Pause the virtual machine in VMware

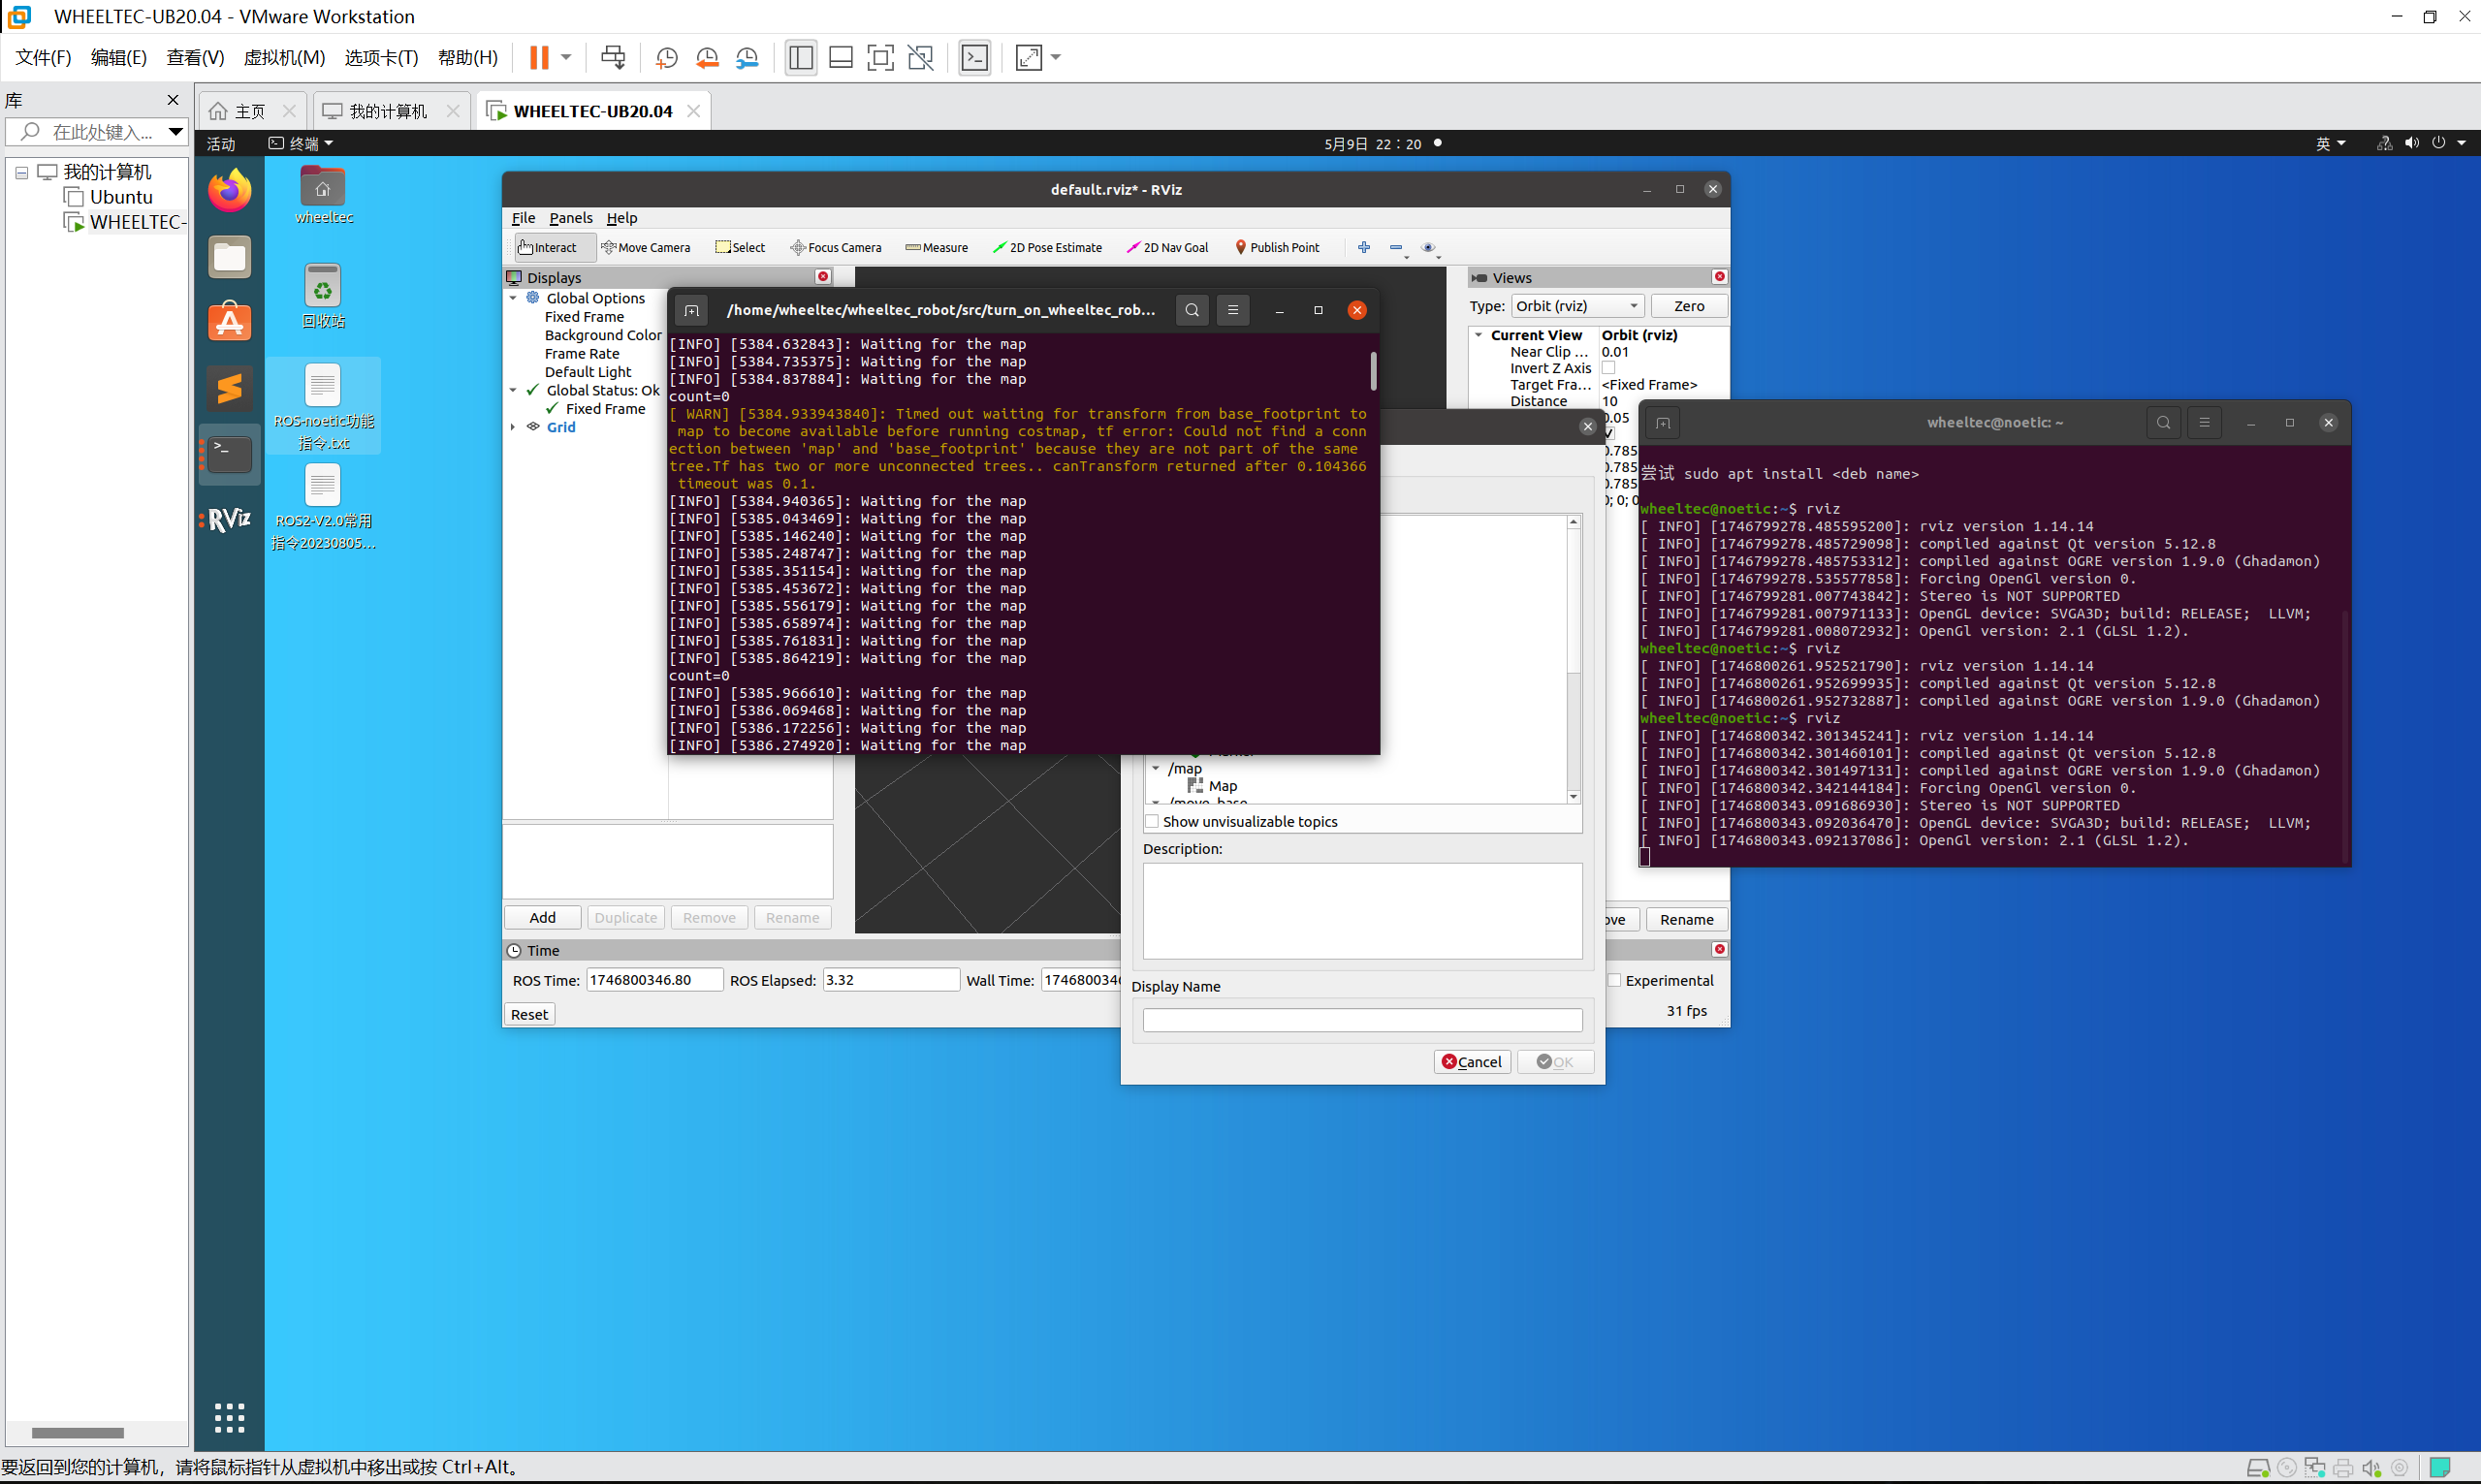pyautogui.click(x=538, y=57)
